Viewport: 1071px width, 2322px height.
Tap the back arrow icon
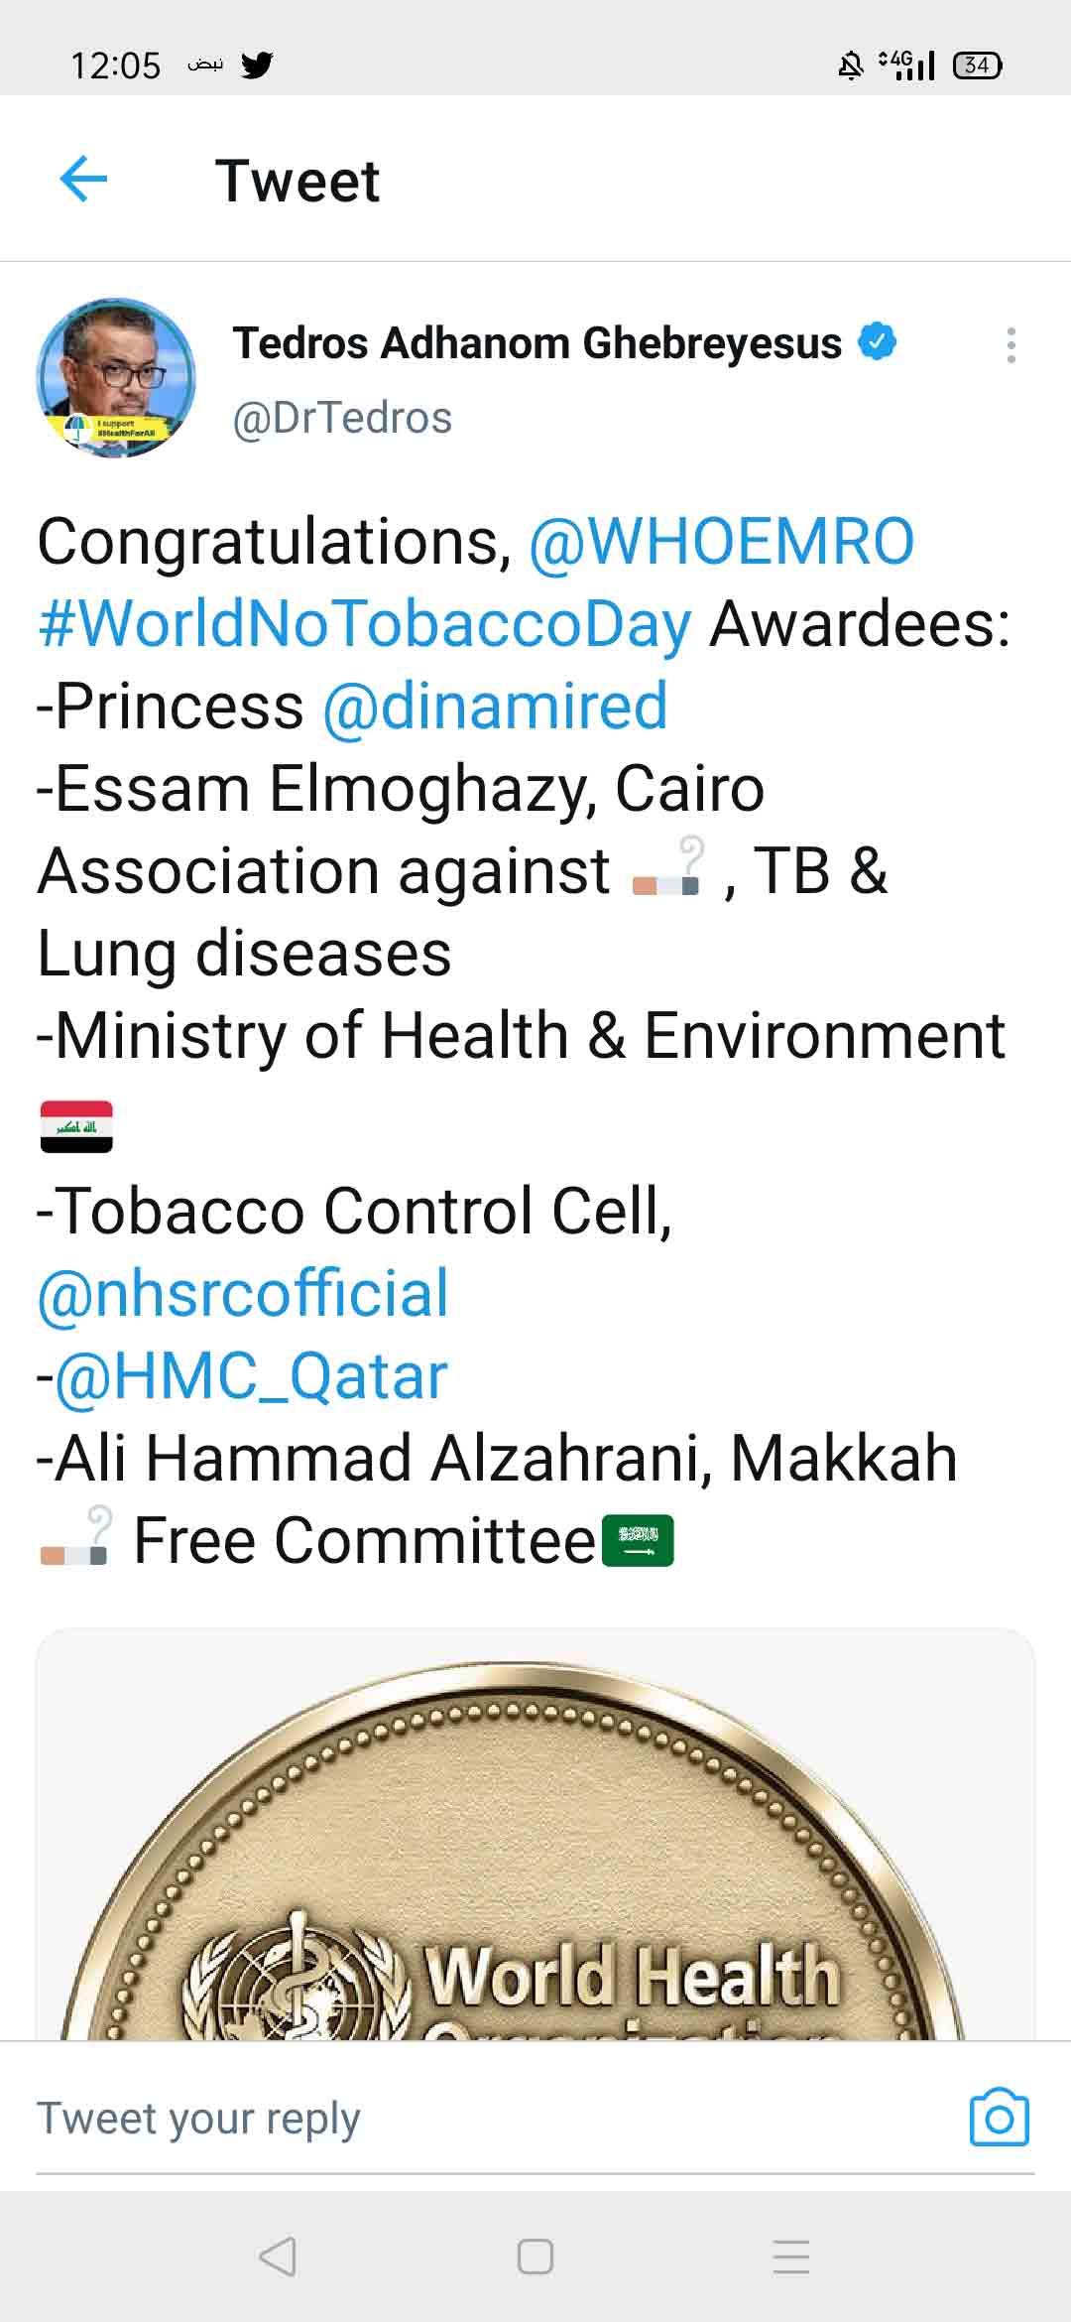pyautogui.click(x=83, y=180)
